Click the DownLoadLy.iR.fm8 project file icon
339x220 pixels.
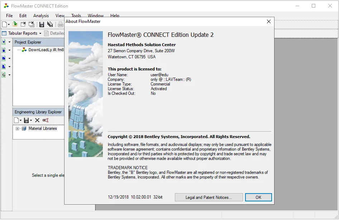[x=24, y=50]
